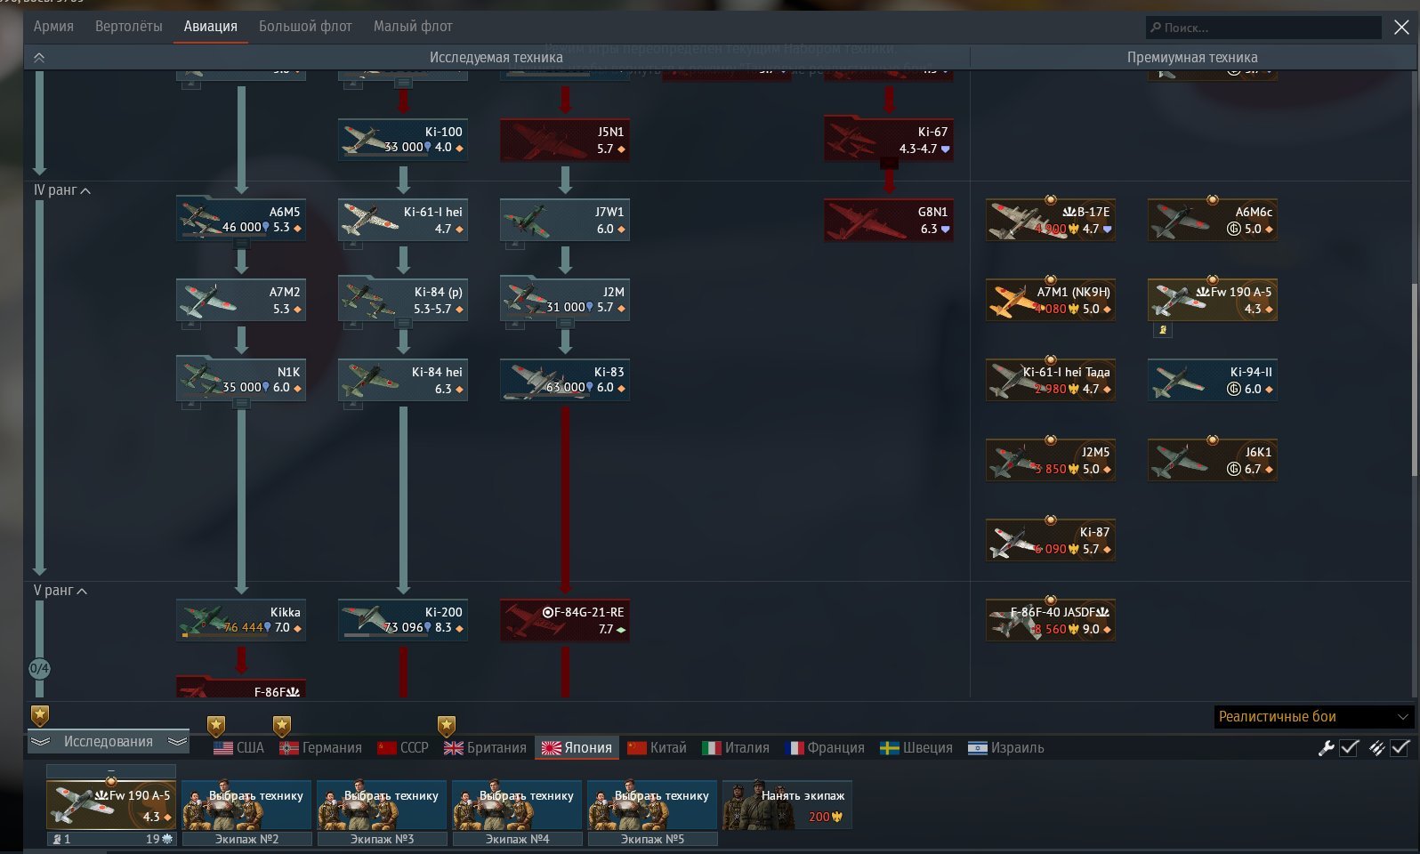Image resolution: width=1420 pixels, height=854 pixels.
Task: Select the Ki-87 premium aircraft card
Action: point(1051,540)
